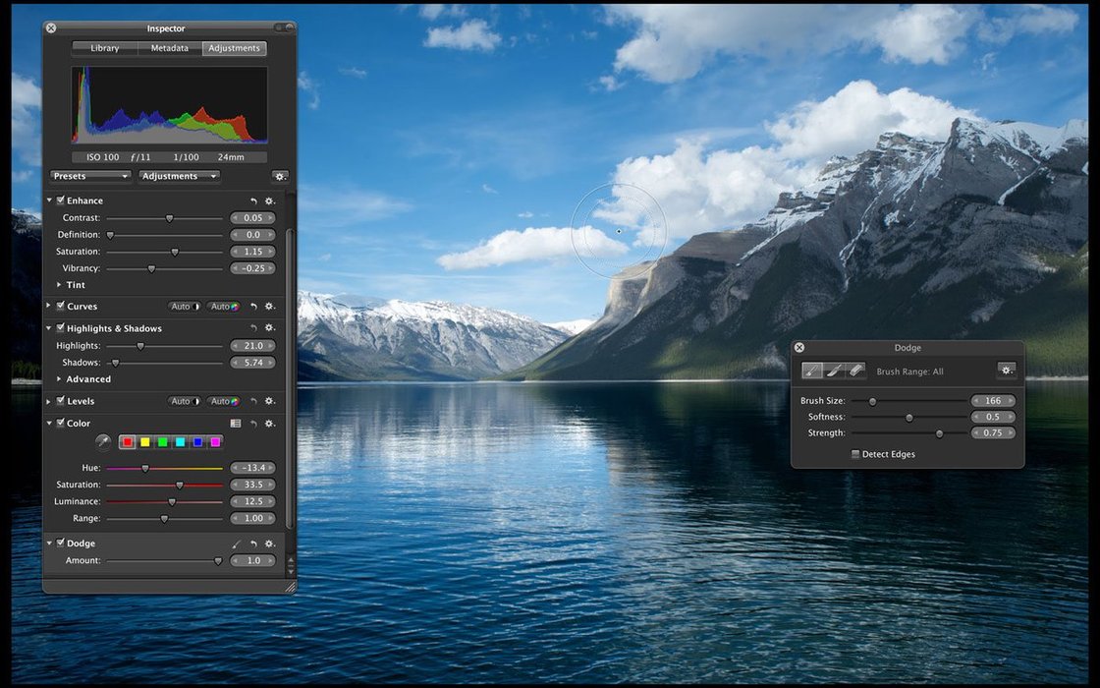Click the Curves Auto luminance button

click(184, 307)
